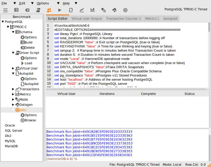The height and width of the screenshot is (167, 211).
Task: Collapse the Autopilot tree node arrow
Action: (13, 74)
